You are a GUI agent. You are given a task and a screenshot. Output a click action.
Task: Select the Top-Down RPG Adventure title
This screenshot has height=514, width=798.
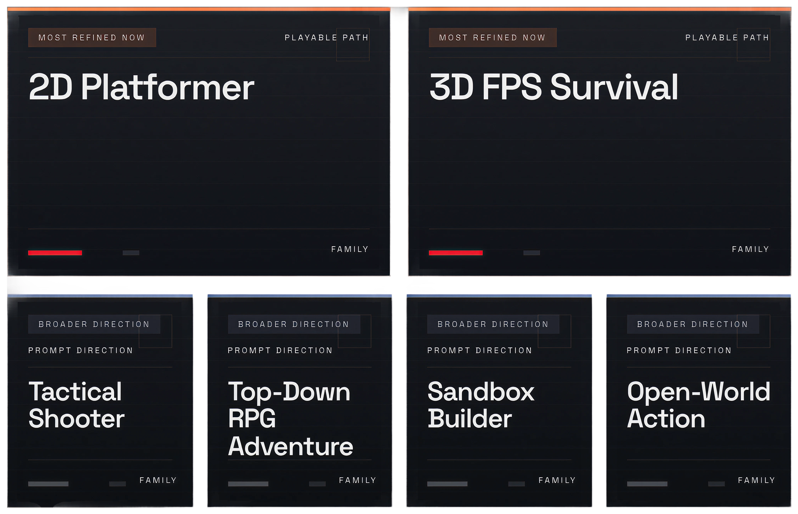[290, 418]
